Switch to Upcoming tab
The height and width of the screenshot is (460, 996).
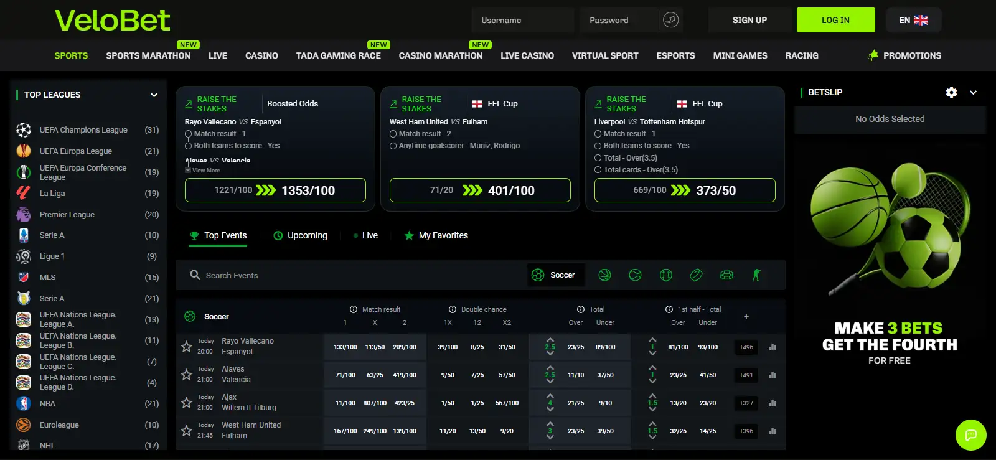[300, 235]
